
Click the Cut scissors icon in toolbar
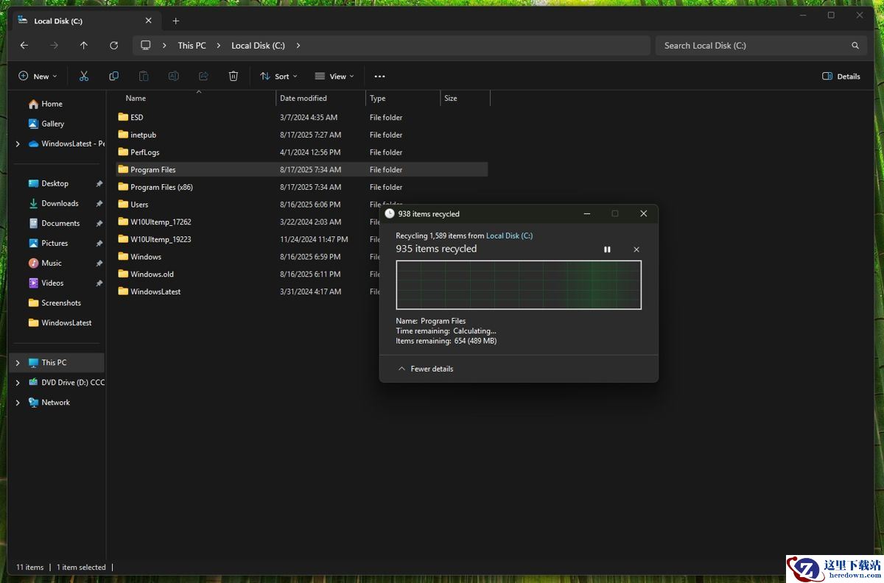click(x=84, y=76)
